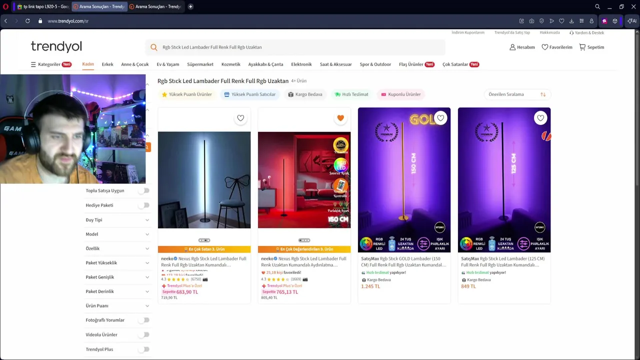640x360 pixels.
Task: Expand the Duy Tipi filter
Action: coord(117,220)
